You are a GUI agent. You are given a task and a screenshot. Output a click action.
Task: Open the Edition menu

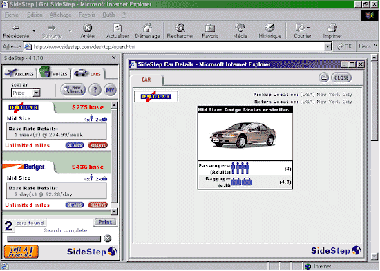tap(35, 15)
